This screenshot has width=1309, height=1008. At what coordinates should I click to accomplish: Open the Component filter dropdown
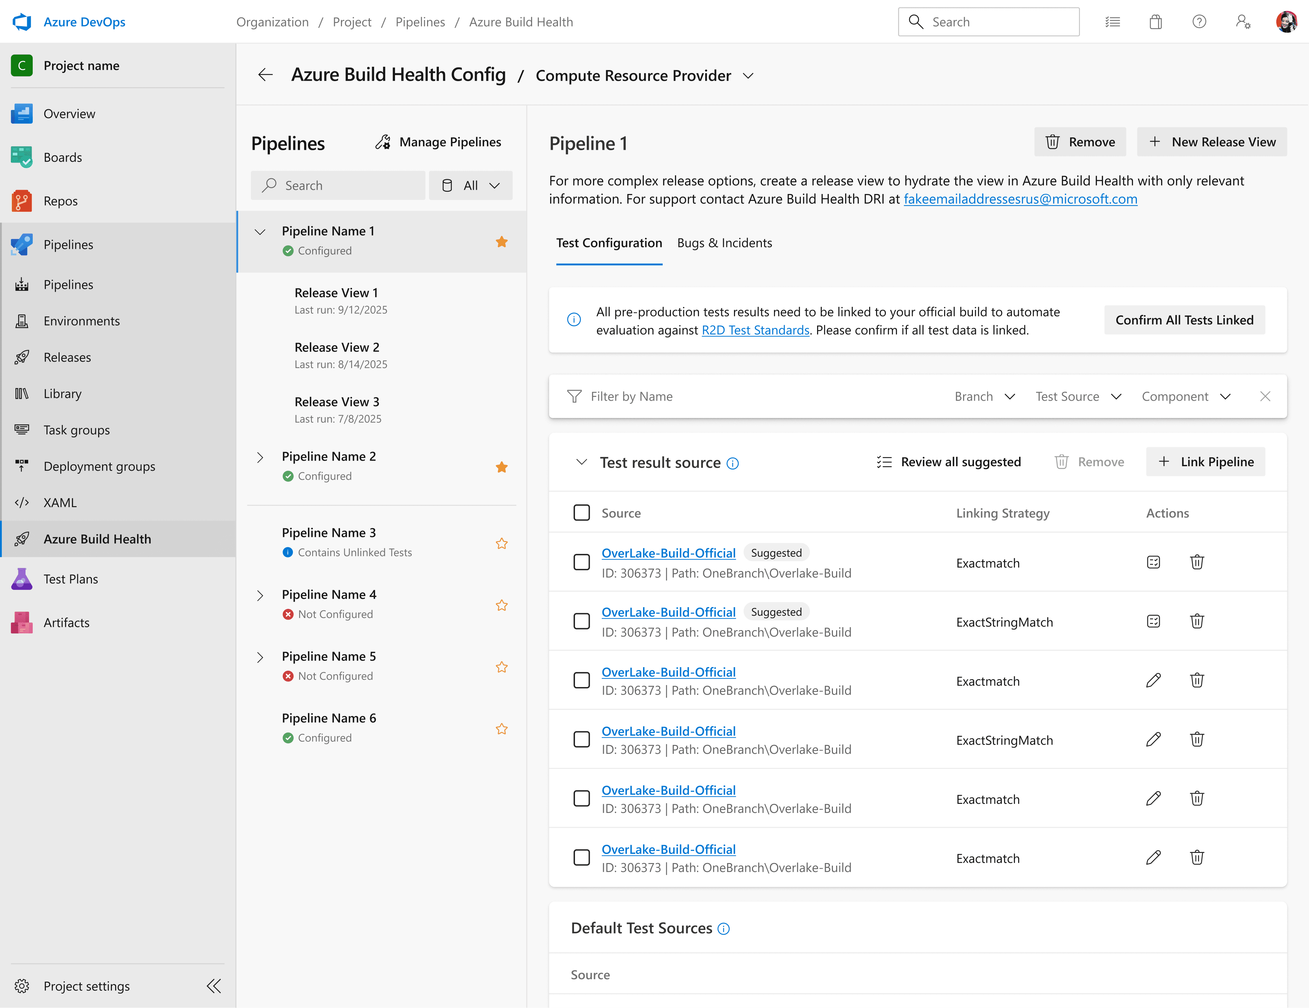coord(1186,397)
